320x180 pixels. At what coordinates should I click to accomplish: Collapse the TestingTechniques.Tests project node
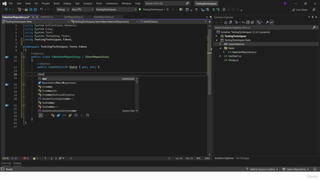(x=216, y=40)
